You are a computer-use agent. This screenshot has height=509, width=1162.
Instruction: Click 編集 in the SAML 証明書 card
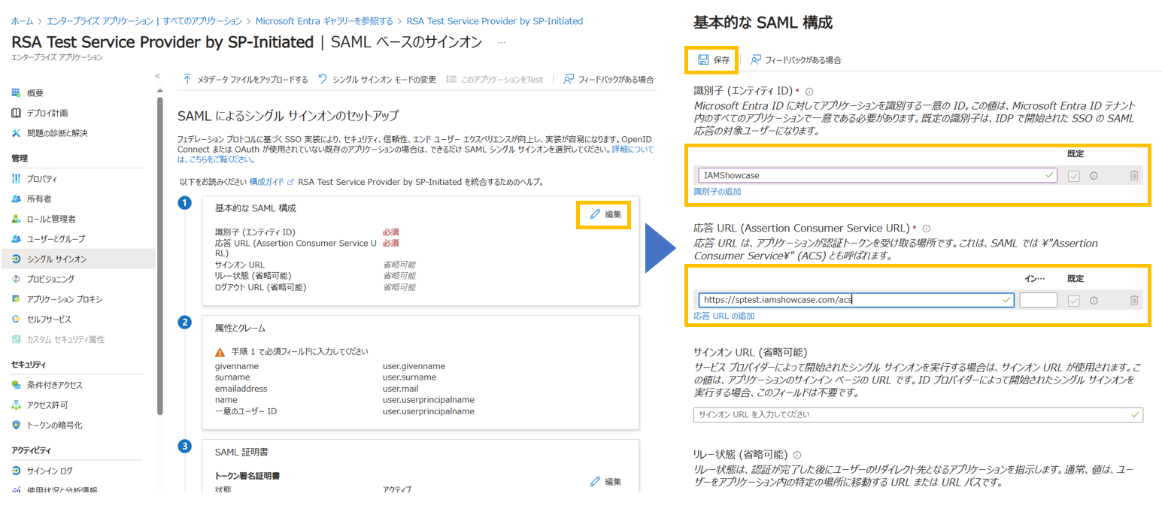[x=605, y=481]
